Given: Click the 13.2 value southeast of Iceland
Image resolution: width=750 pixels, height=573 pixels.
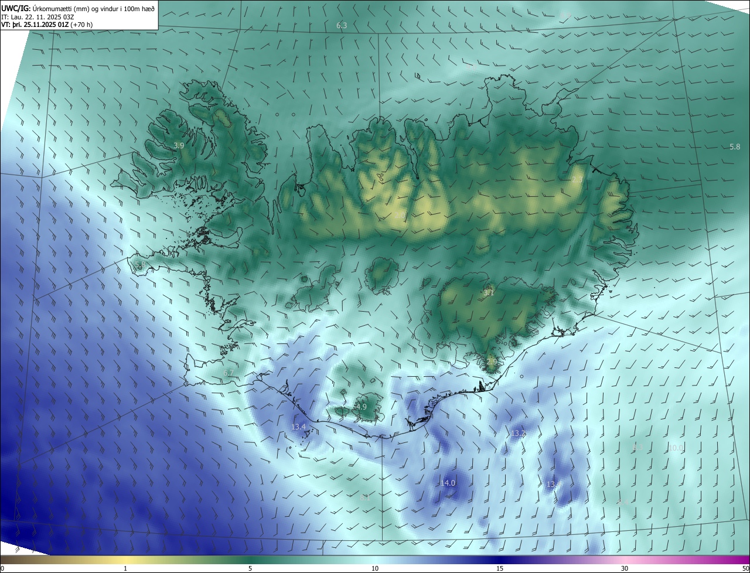Looking at the screenshot, I should pyautogui.click(x=518, y=434).
